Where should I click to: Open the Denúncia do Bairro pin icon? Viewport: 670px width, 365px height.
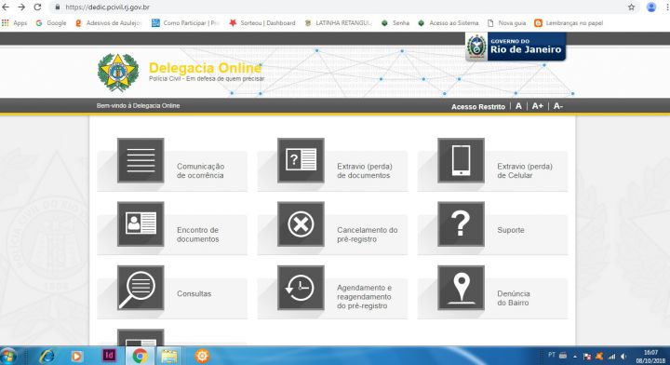coord(461,288)
